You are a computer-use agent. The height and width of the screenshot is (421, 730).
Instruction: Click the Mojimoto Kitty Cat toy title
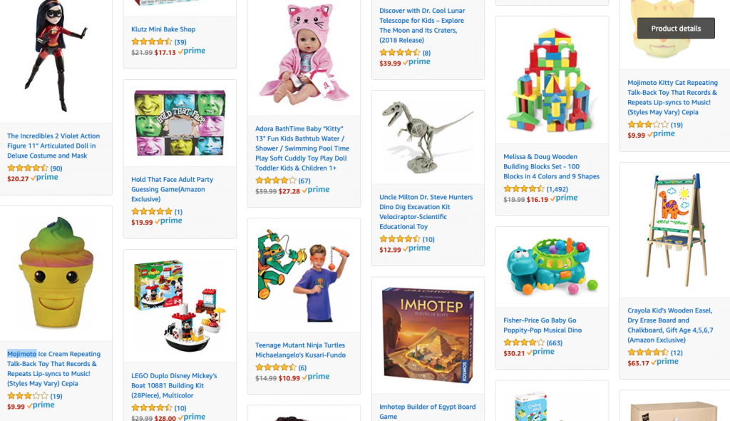tap(672, 97)
